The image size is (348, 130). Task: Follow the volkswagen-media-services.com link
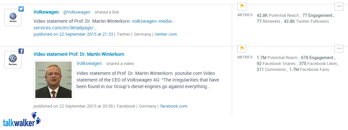(103, 25)
